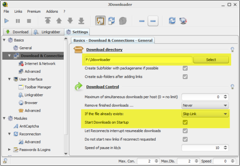
Task: Expand the Passwords & Logins node
Action: [x=9, y=149]
